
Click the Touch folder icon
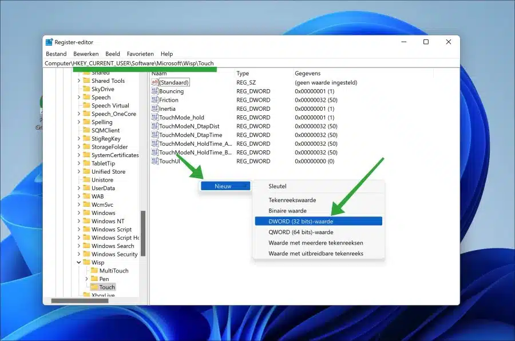pos(94,287)
